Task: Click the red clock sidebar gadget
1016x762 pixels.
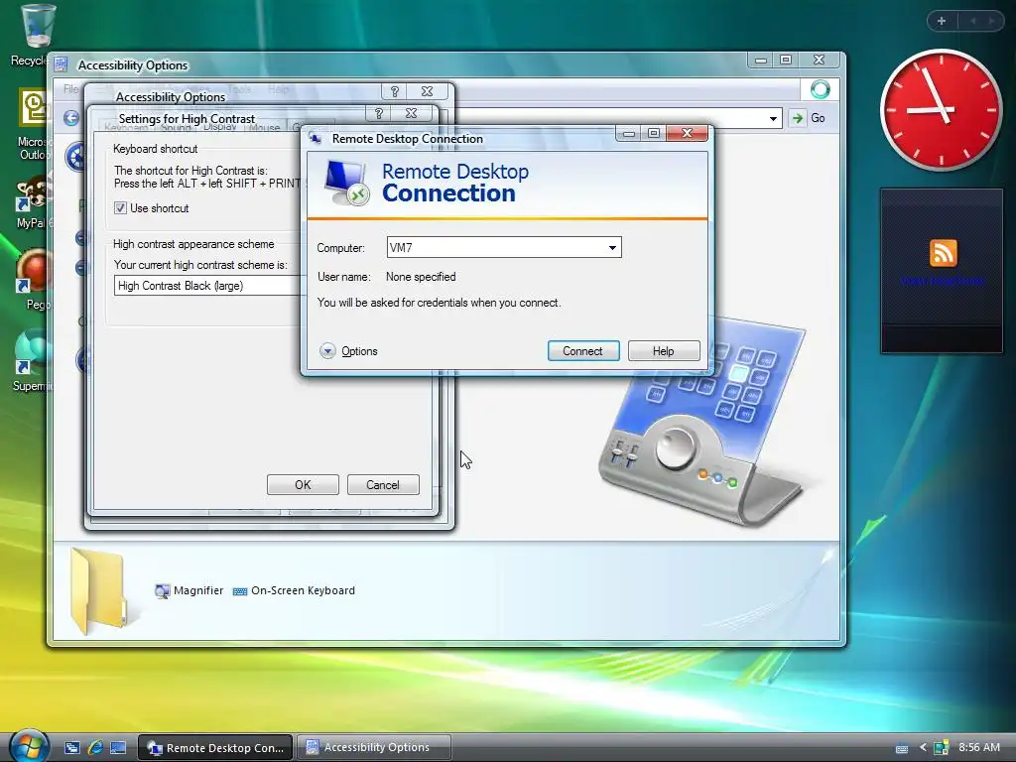Action: click(x=941, y=110)
